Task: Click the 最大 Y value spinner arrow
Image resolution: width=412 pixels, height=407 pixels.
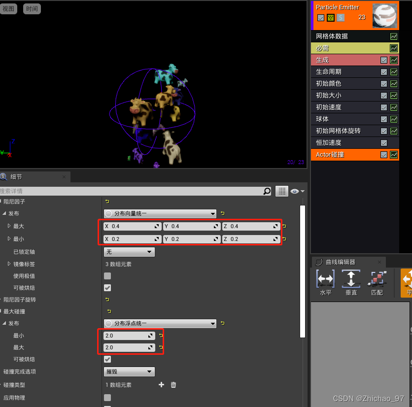Action: coord(216,226)
